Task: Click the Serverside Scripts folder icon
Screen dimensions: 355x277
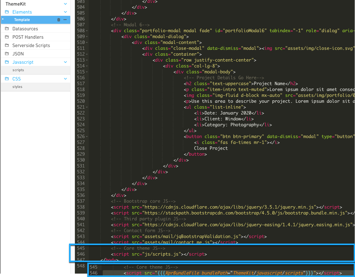Action: (x=7, y=45)
